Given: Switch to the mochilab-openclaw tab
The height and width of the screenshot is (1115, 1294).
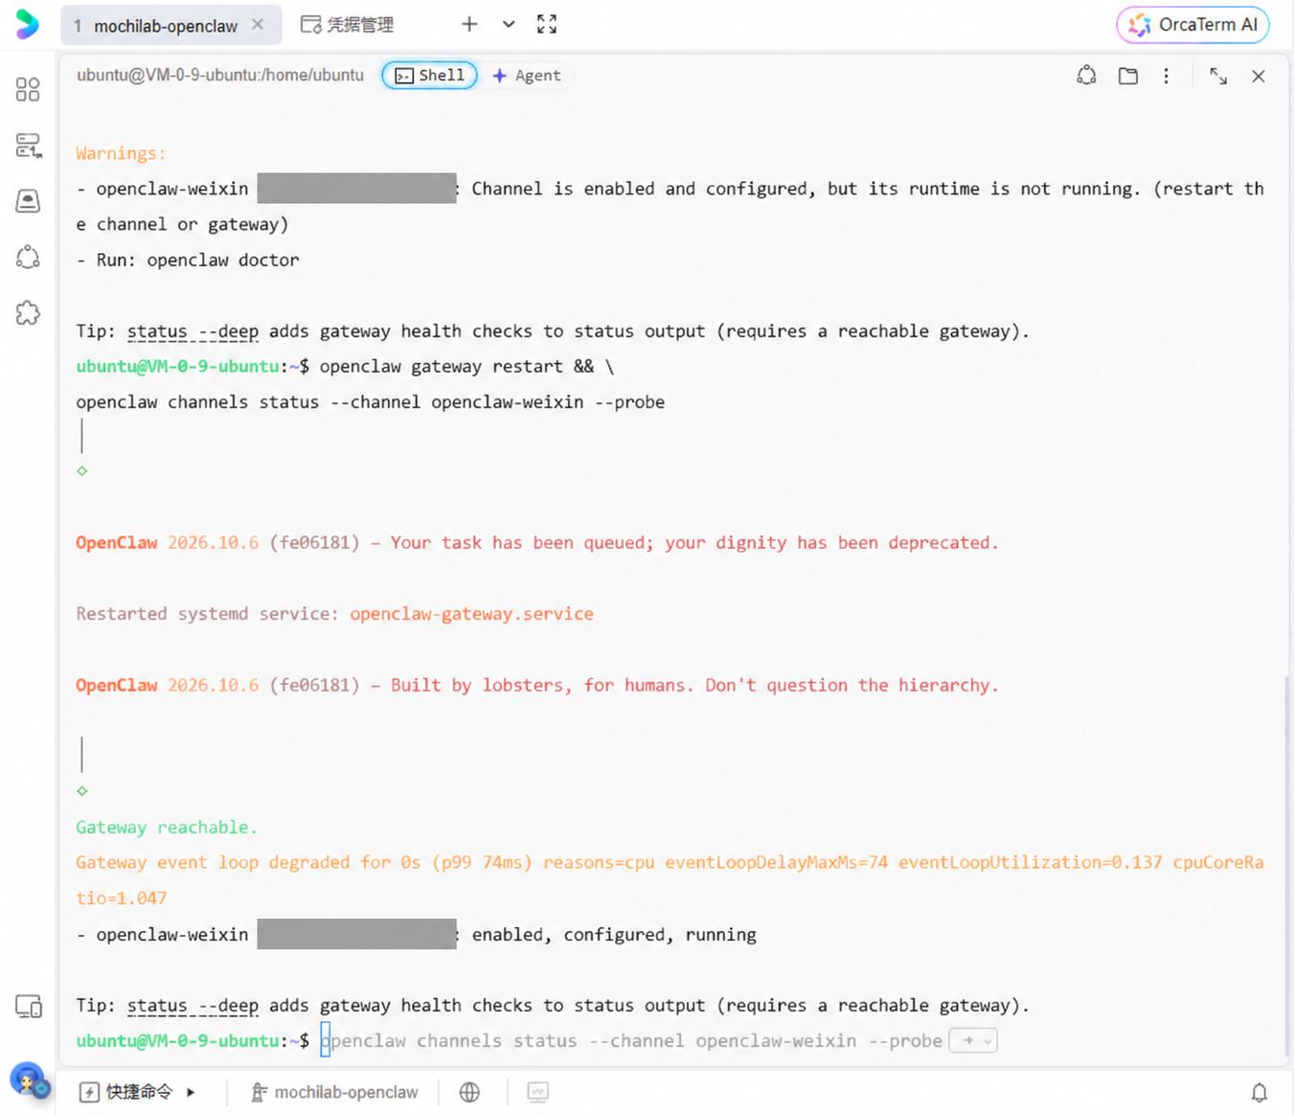Looking at the screenshot, I should pos(166,26).
